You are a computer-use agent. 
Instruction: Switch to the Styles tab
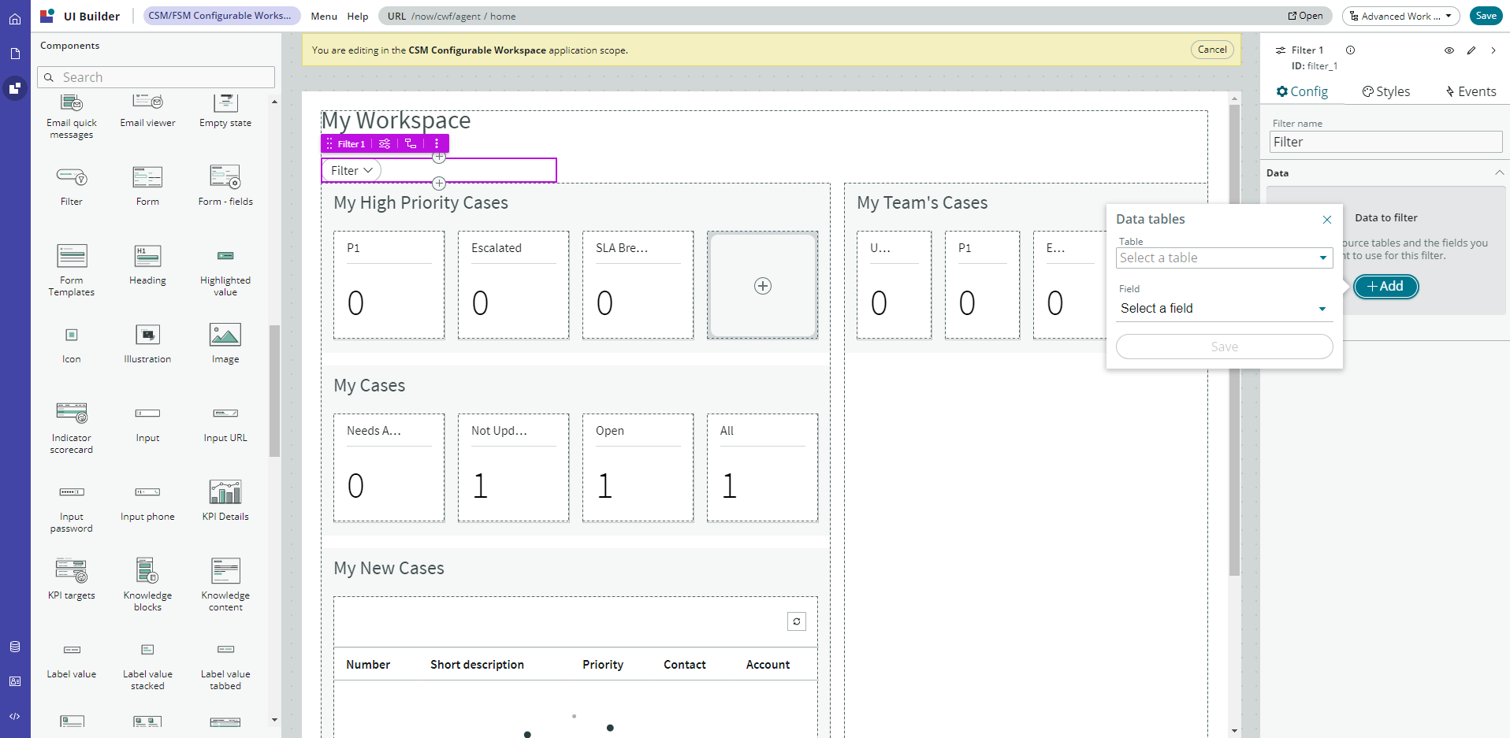click(1386, 91)
